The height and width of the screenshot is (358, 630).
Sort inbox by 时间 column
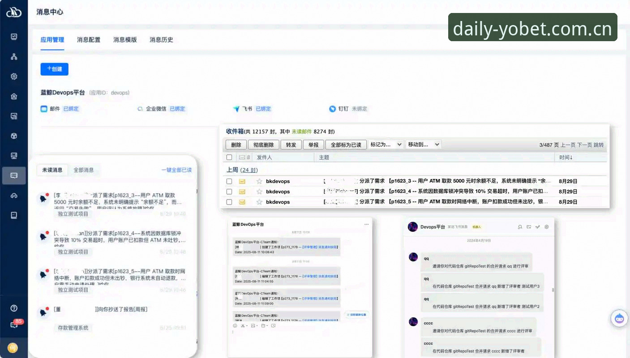pyautogui.click(x=566, y=158)
